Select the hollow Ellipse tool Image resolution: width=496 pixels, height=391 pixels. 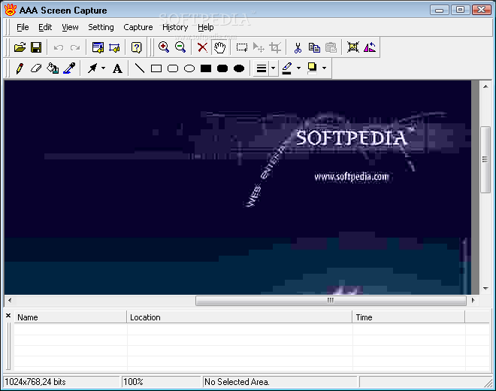189,68
